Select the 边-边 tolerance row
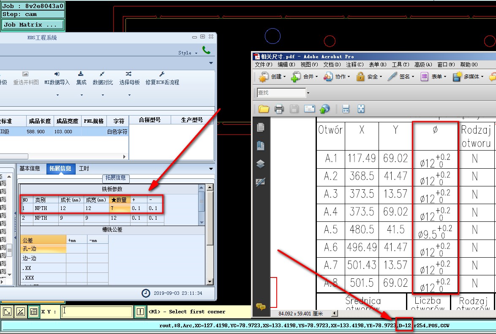 (43, 258)
